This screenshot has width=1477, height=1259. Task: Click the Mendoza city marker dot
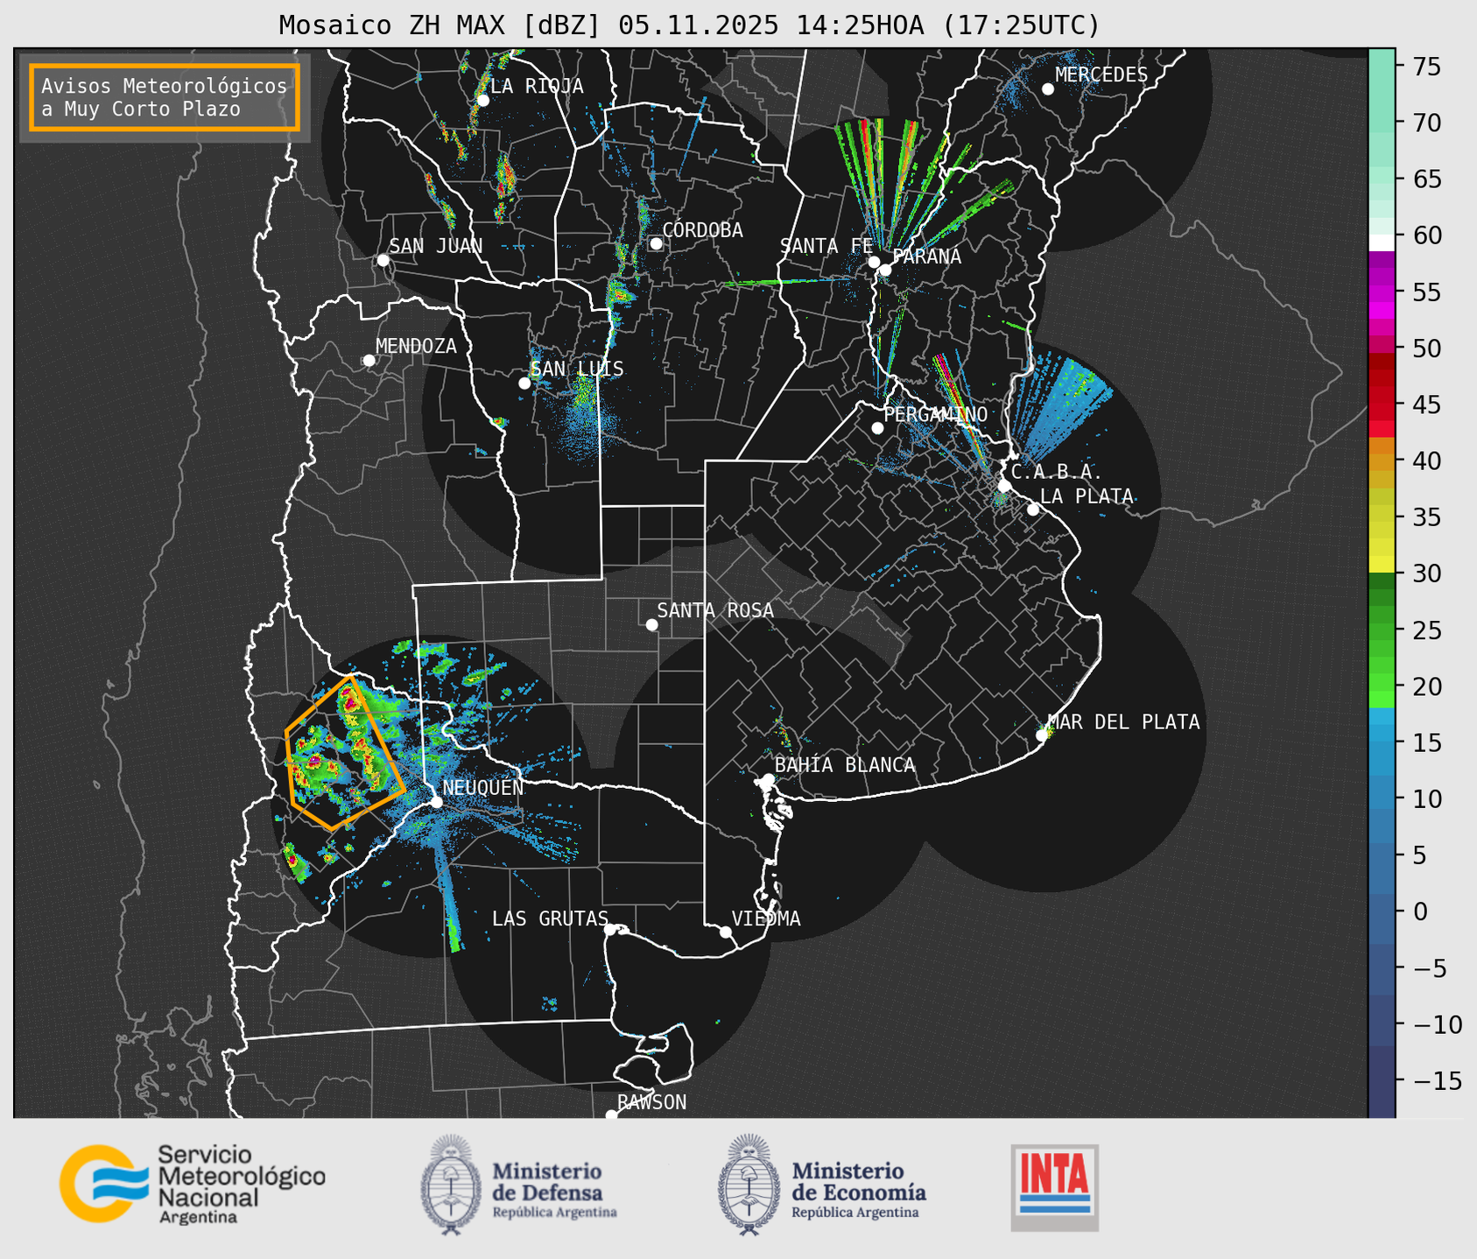(x=369, y=361)
